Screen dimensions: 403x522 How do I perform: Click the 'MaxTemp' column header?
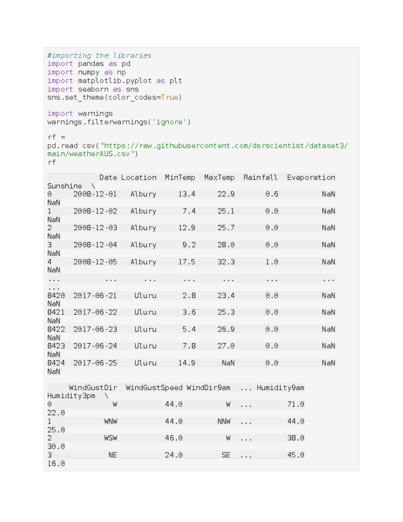219,177
